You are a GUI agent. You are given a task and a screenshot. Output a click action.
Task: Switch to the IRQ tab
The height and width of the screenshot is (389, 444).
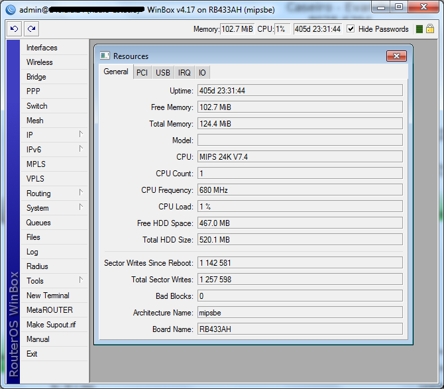coord(184,73)
